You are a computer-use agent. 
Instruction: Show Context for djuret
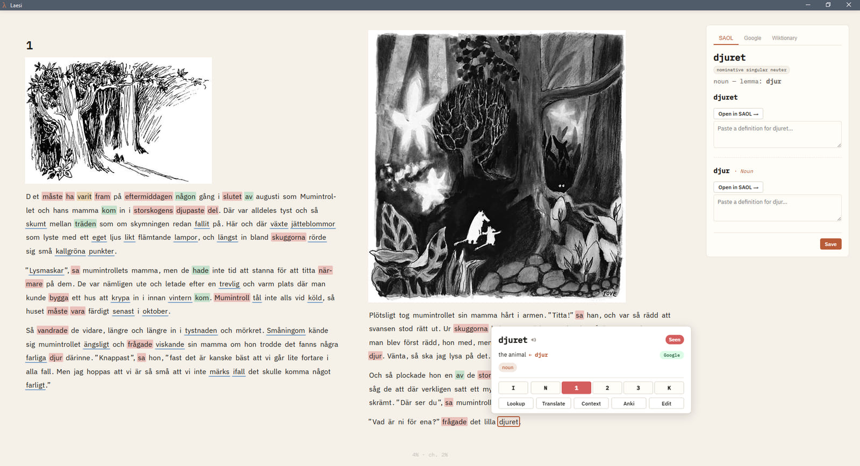pos(591,404)
